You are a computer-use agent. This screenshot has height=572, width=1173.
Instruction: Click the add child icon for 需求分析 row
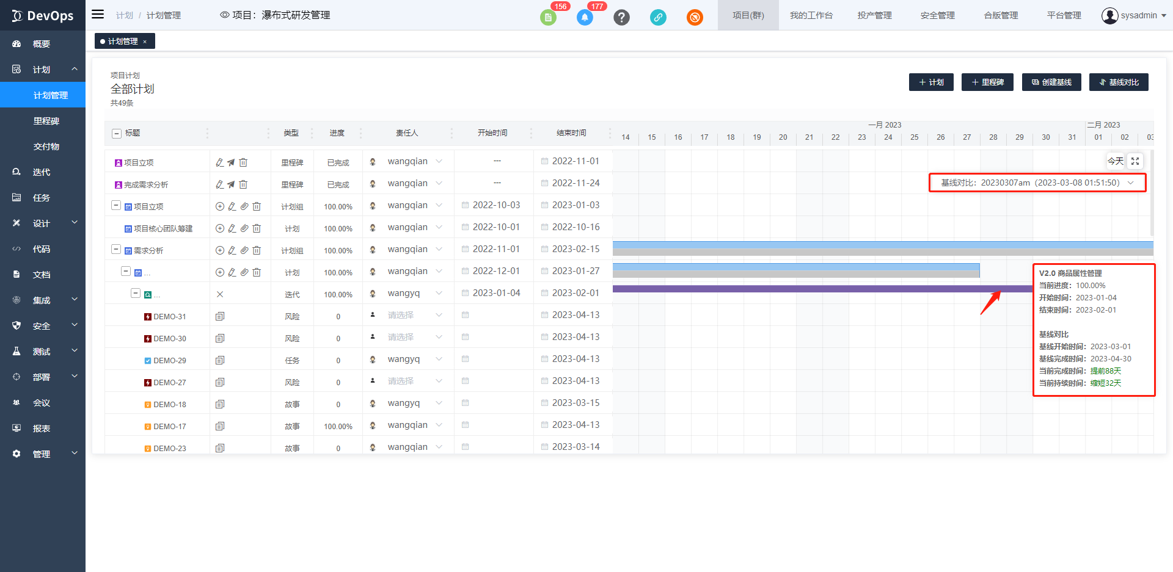point(220,250)
